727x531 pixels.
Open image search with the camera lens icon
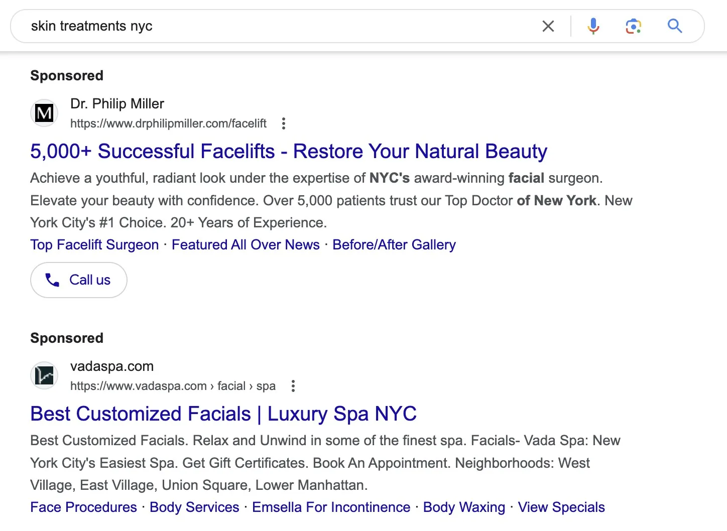634,26
